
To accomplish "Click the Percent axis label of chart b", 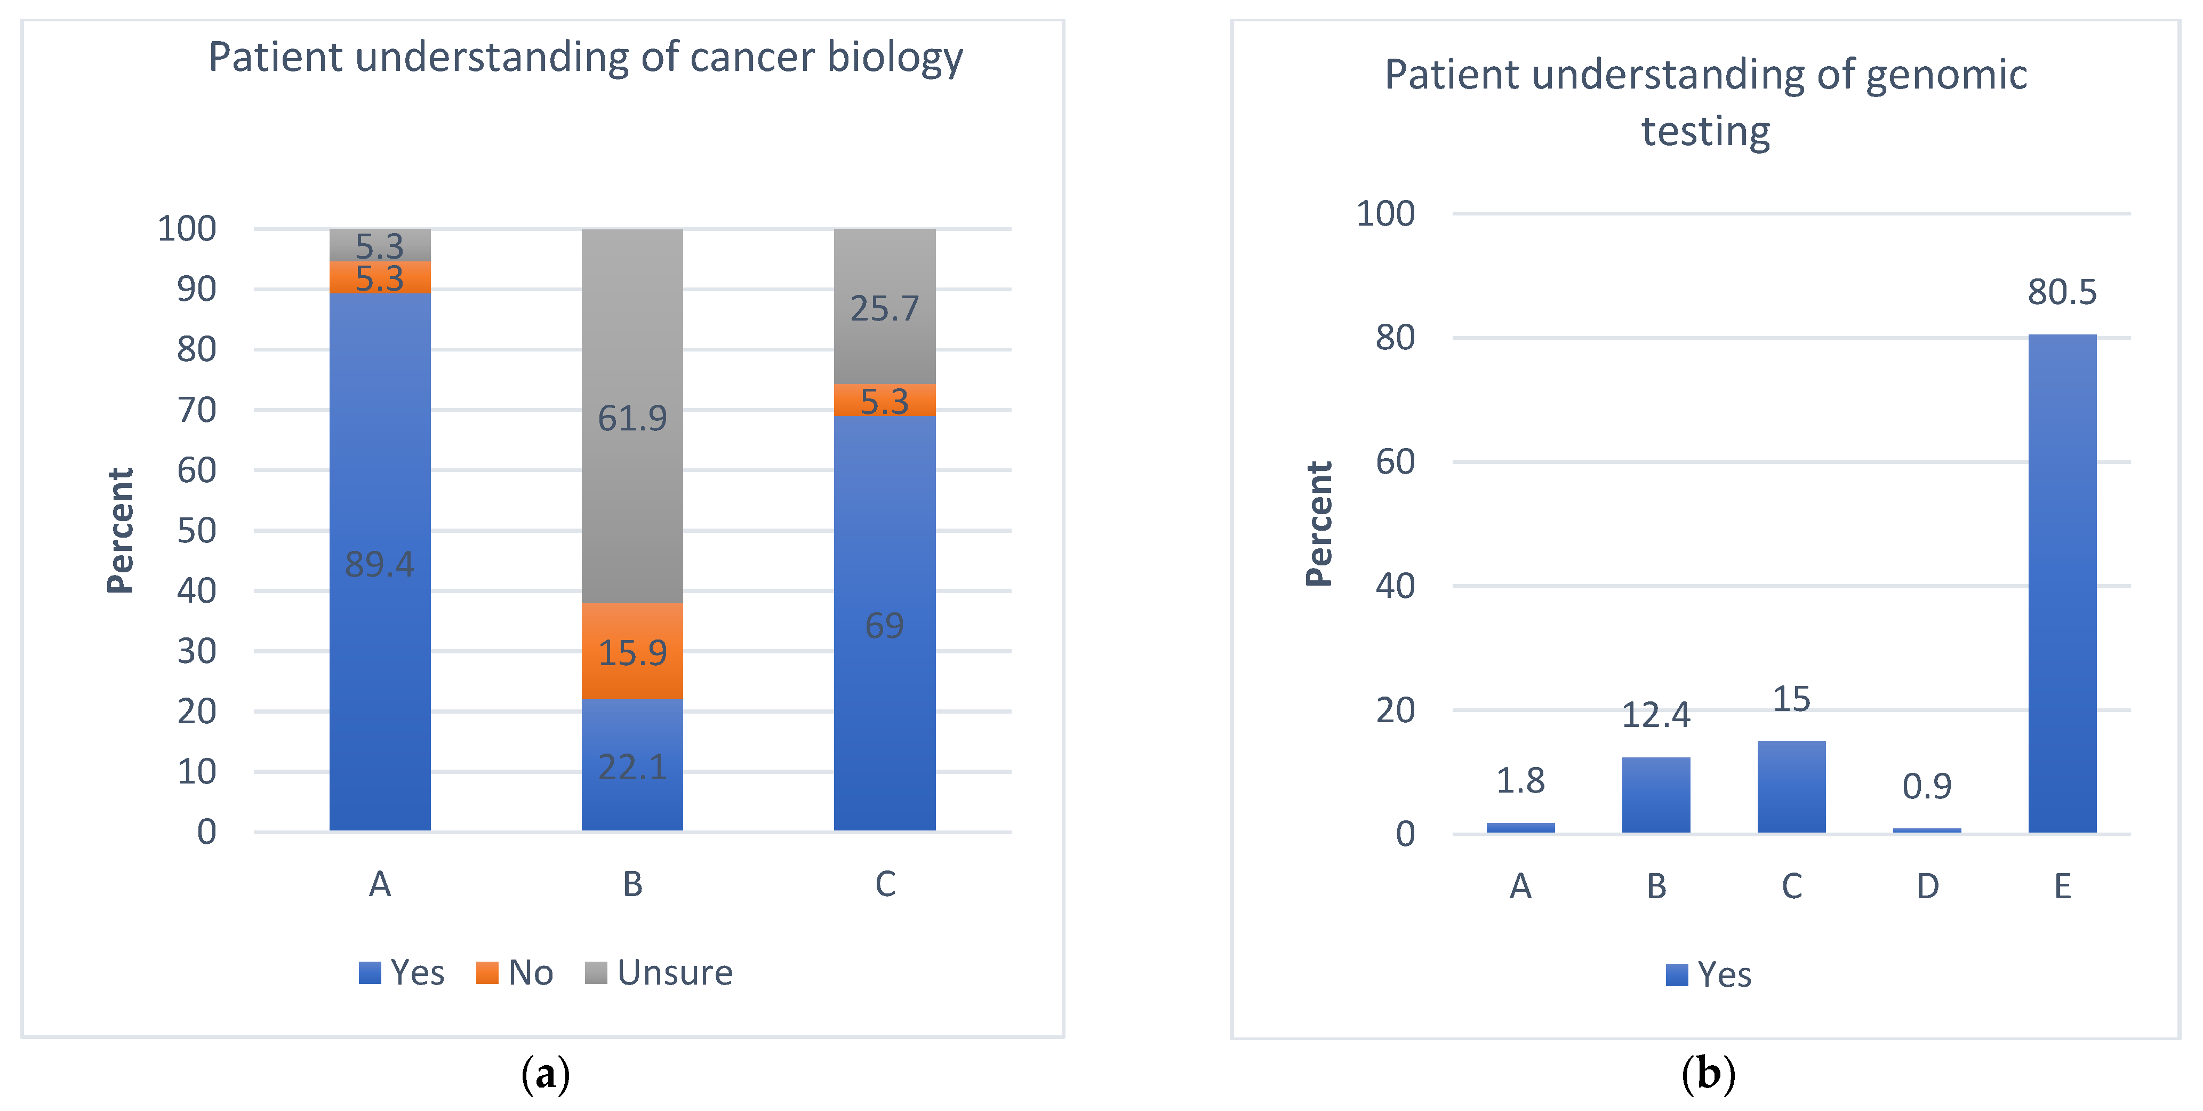I will click(x=1319, y=523).
